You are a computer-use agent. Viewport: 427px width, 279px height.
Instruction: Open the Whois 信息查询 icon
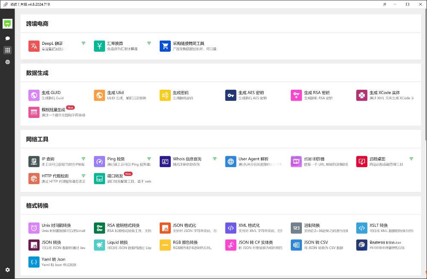(165, 162)
